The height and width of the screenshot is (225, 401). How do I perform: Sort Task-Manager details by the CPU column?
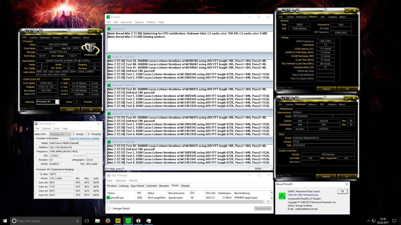[192, 193]
